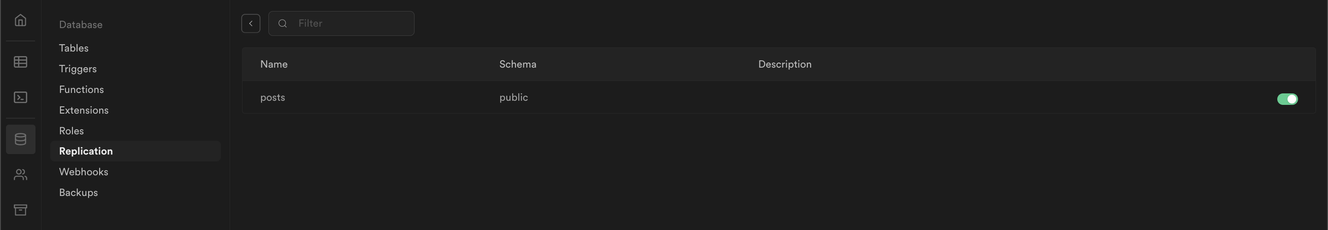Open the Home icon in sidebar
The image size is (1328, 230).
pyautogui.click(x=21, y=20)
